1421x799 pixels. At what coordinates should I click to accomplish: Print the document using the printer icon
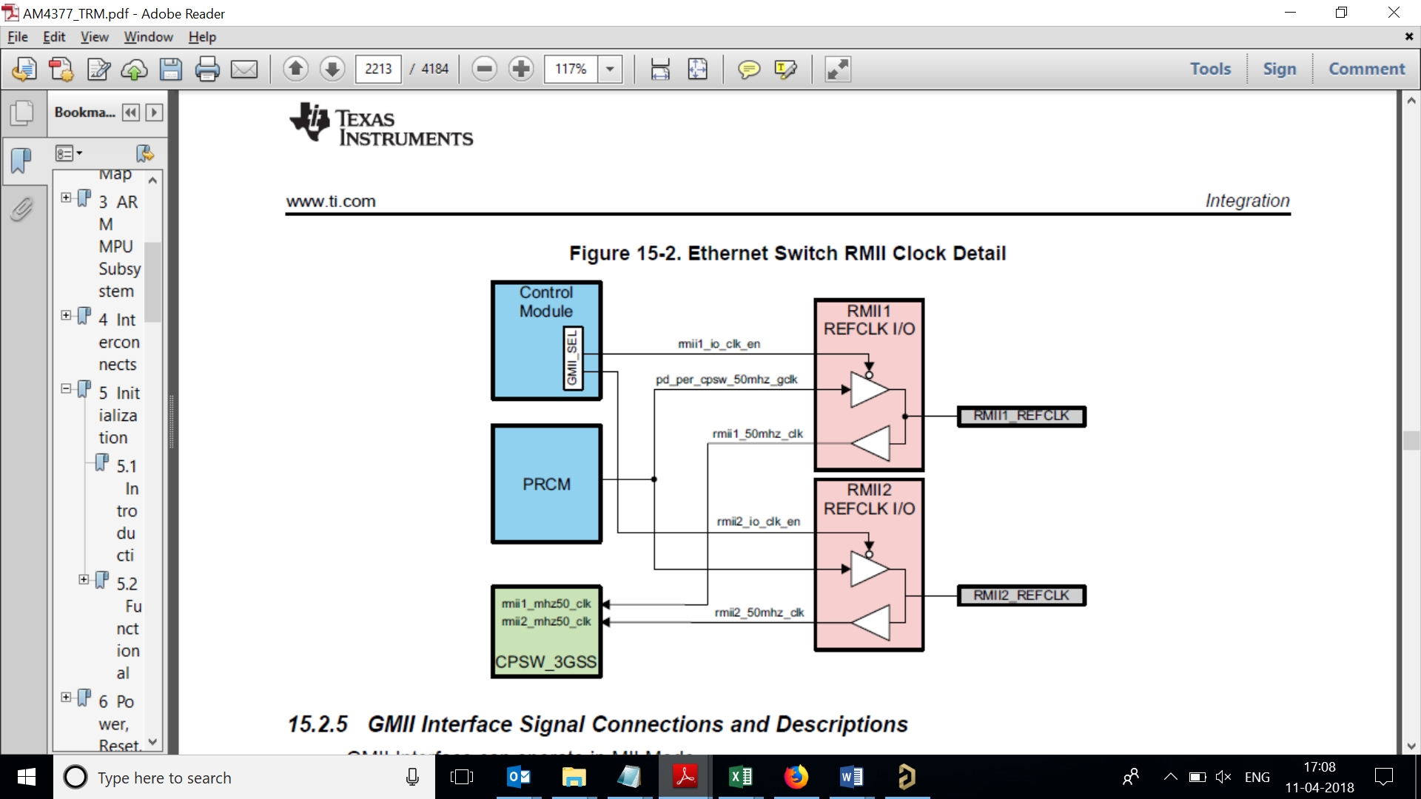tap(207, 70)
